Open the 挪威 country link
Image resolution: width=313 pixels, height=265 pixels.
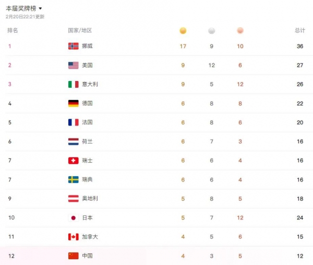click(x=87, y=47)
